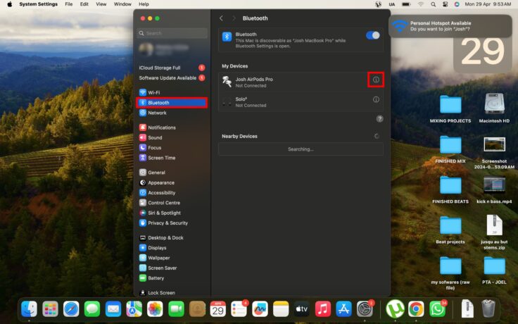Open Notifications settings pane
The height and width of the screenshot is (324, 518).
[161, 127]
